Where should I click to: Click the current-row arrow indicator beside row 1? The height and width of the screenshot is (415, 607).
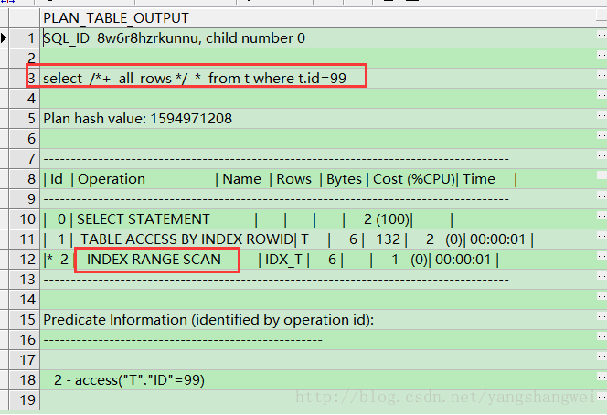tap(5, 38)
